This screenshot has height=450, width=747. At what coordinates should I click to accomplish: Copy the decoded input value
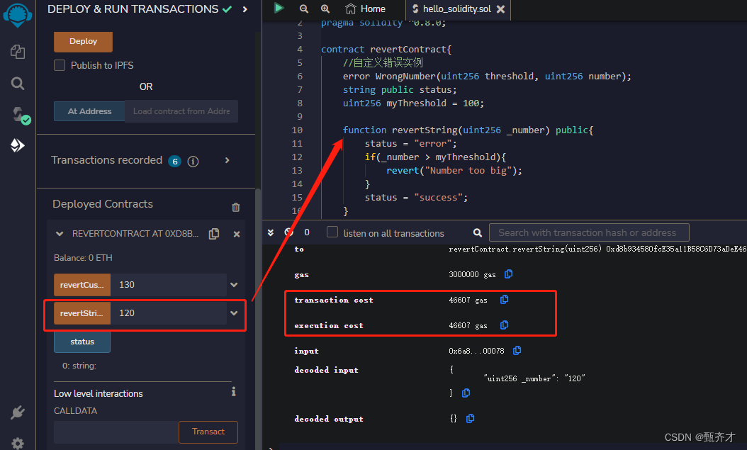(x=466, y=393)
